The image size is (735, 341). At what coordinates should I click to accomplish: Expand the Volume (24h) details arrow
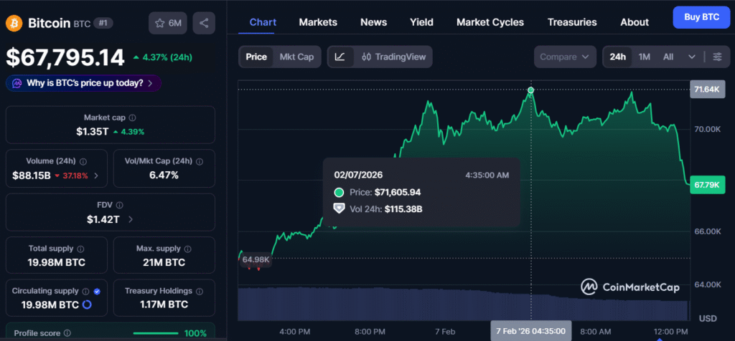click(x=97, y=176)
